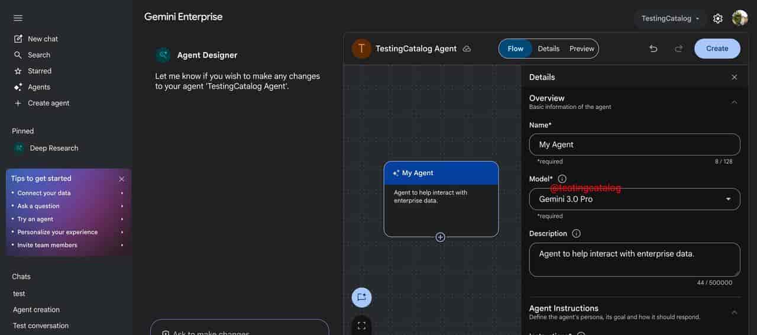The image size is (757, 335).
Task: Click the Agents sparkle icon
Action: click(x=18, y=87)
